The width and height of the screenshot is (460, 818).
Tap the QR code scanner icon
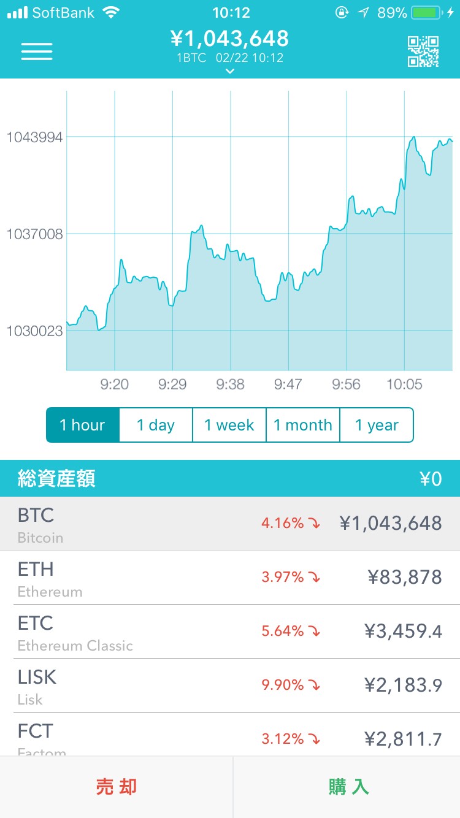[x=423, y=51]
